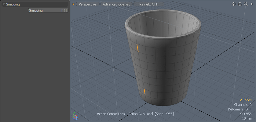The width and height of the screenshot is (256, 122).
Task: Open the Perspective view type dropdown
Action: 87,4
